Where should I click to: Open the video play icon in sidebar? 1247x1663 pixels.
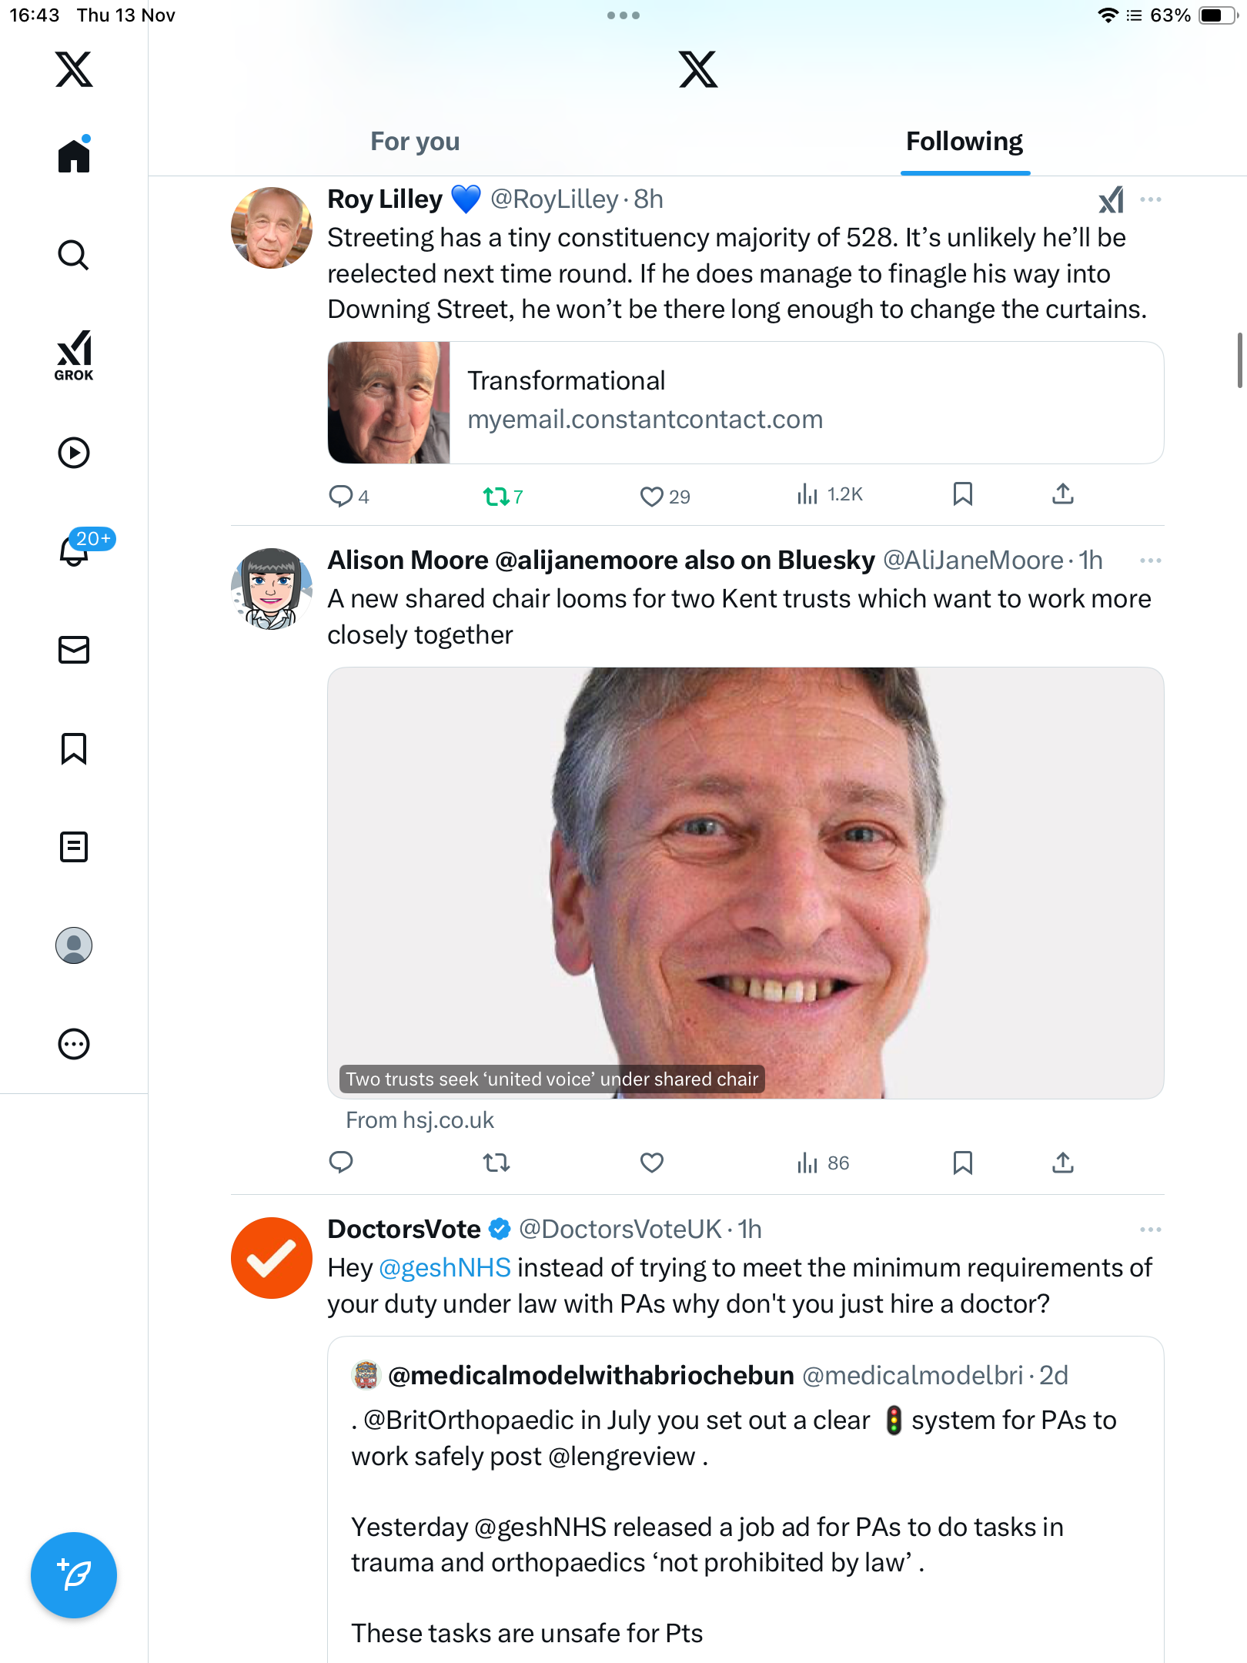[74, 453]
